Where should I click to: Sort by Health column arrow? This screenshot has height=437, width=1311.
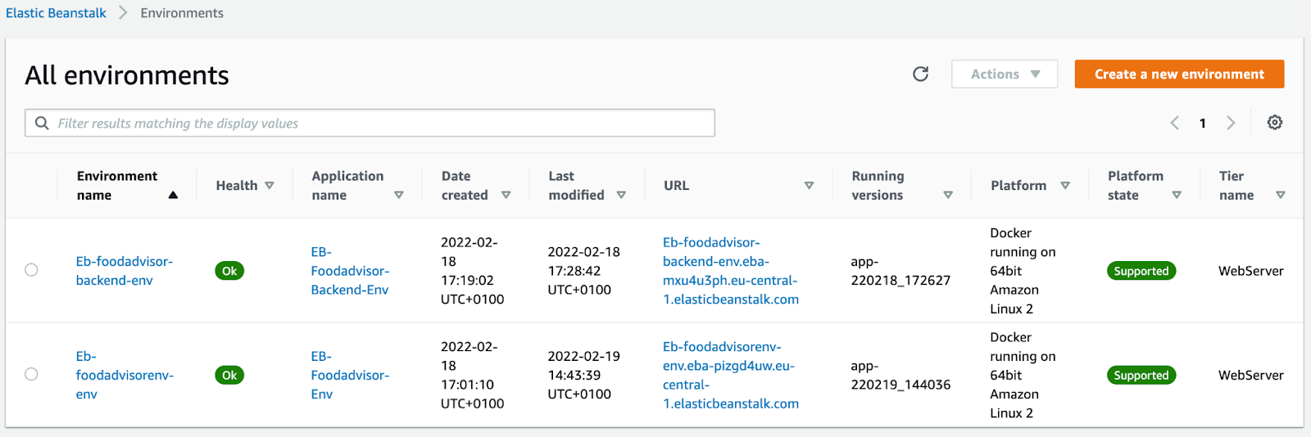tap(270, 186)
